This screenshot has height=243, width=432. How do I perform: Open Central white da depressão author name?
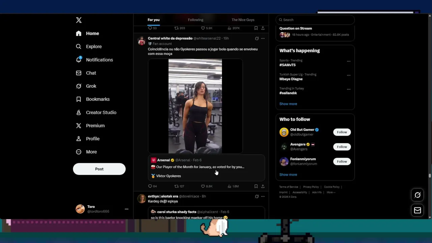(x=170, y=38)
